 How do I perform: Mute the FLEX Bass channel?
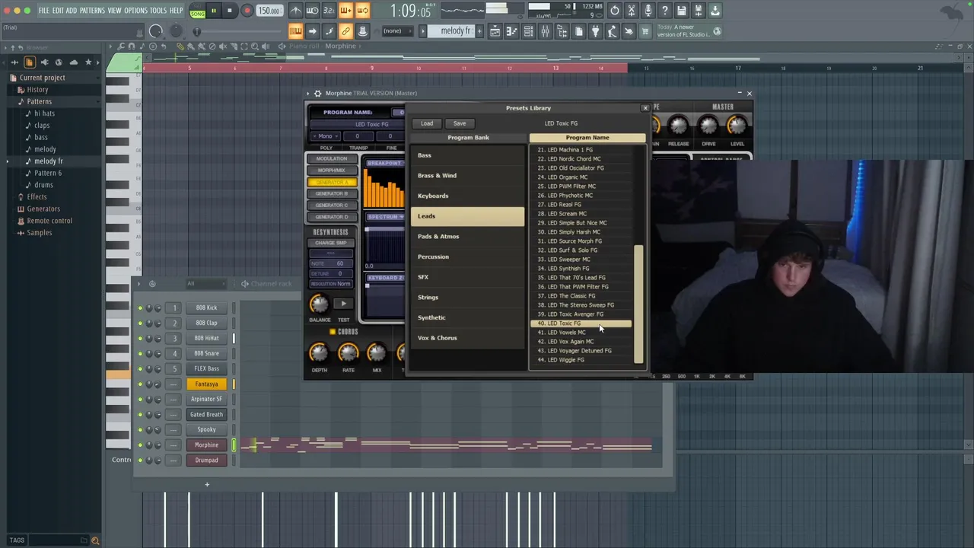click(x=140, y=368)
